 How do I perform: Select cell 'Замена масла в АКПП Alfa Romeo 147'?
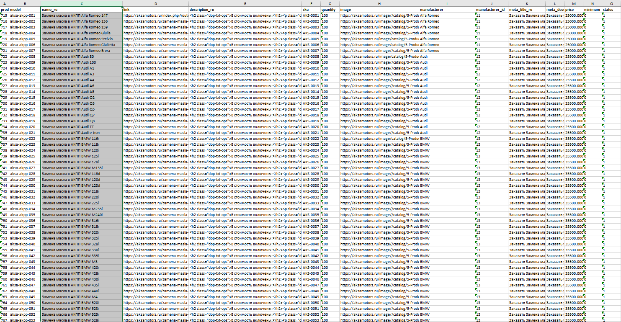click(82, 15)
